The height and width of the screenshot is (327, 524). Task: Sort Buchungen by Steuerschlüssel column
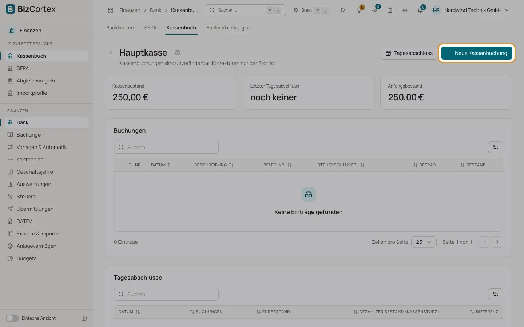341,165
